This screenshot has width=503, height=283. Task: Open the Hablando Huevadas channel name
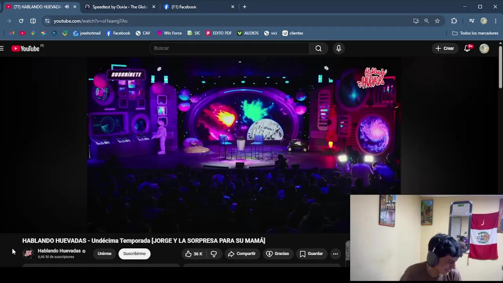[x=59, y=251]
